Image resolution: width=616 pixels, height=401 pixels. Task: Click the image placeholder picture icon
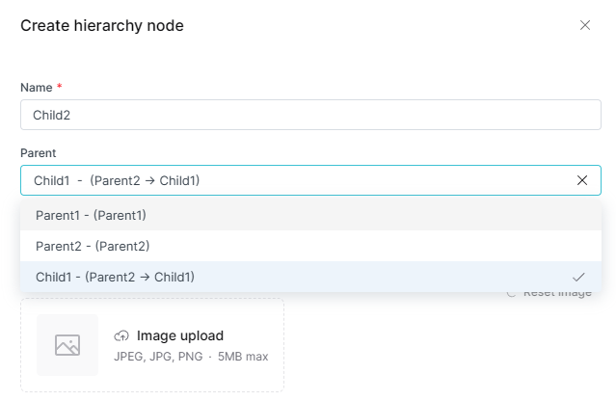[67, 345]
